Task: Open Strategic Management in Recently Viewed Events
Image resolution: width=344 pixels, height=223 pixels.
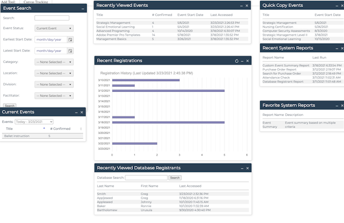Action: tap(113, 23)
